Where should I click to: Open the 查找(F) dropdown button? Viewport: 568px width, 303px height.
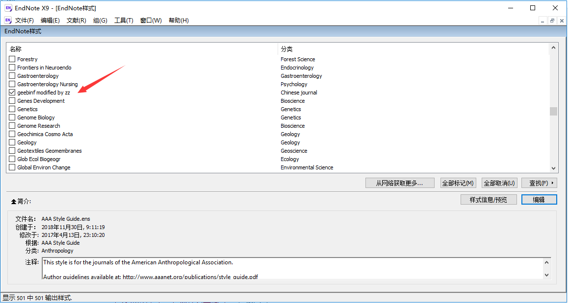[x=539, y=183]
